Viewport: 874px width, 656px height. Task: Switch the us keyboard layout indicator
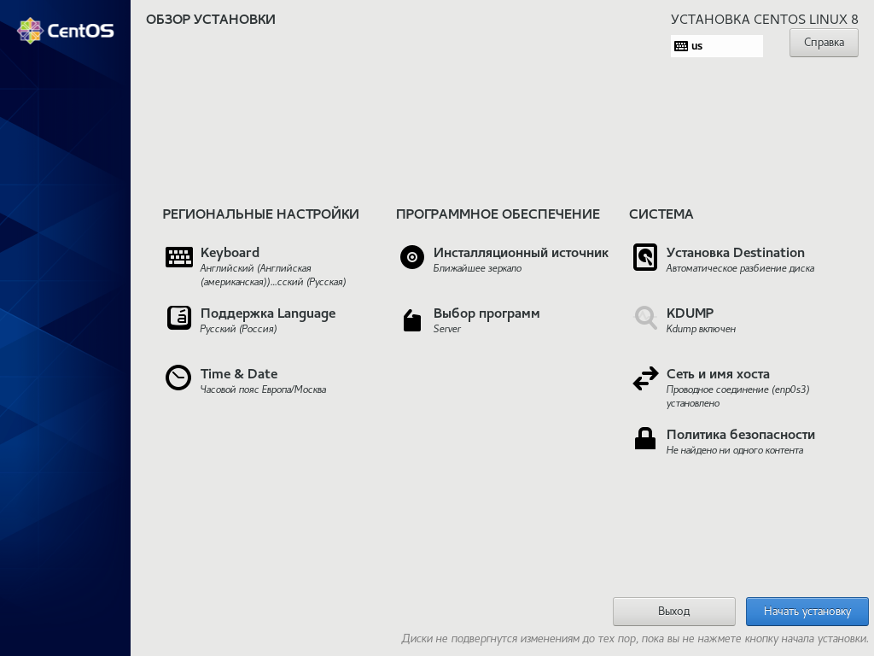click(x=717, y=46)
